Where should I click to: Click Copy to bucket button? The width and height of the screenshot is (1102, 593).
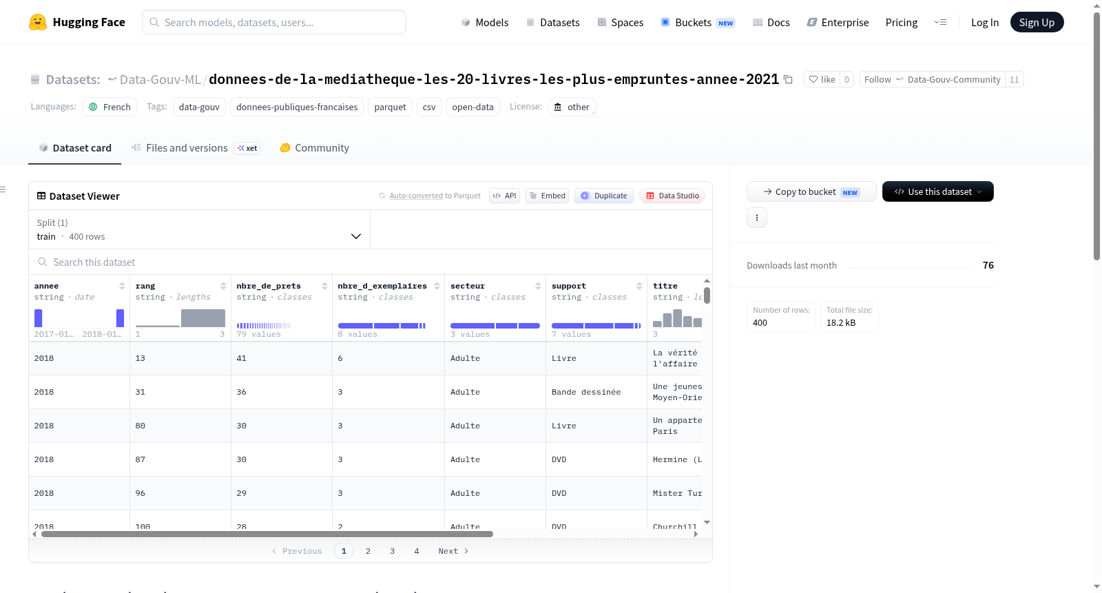[x=811, y=191]
